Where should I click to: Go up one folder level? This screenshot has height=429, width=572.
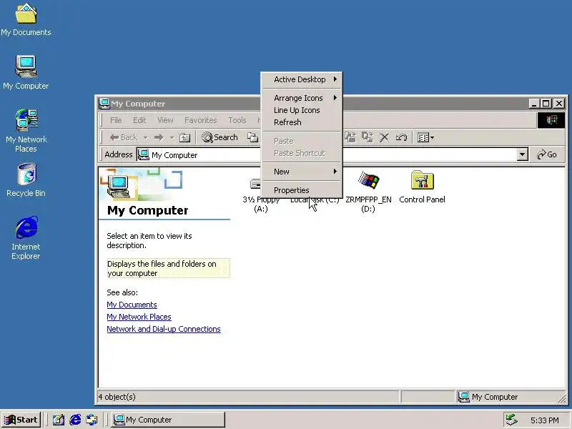coord(185,137)
